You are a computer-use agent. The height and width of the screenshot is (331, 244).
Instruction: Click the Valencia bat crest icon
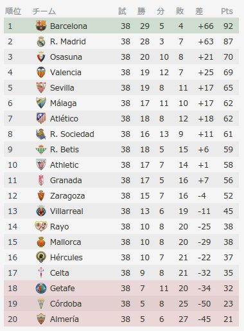(41, 72)
